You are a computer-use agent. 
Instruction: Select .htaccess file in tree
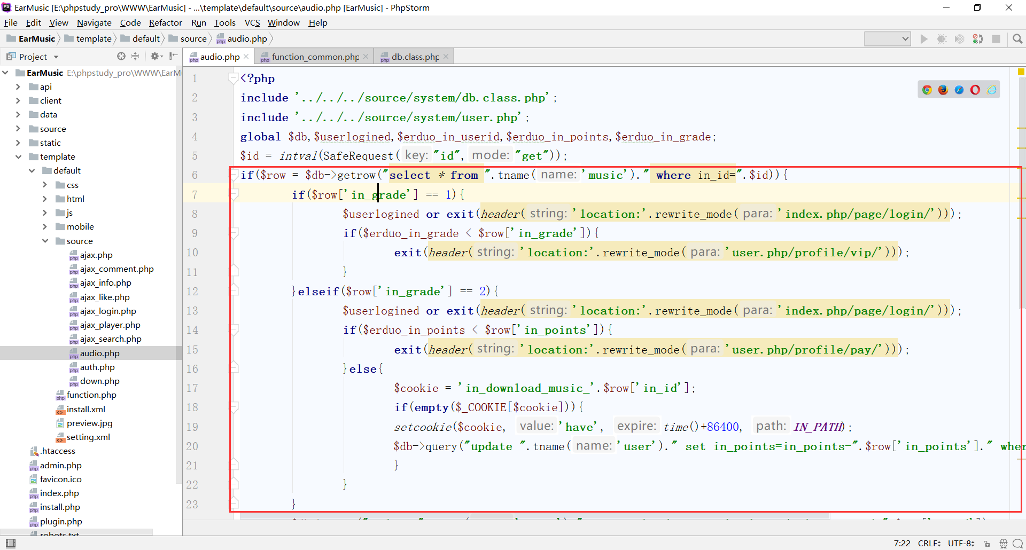pos(52,451)
